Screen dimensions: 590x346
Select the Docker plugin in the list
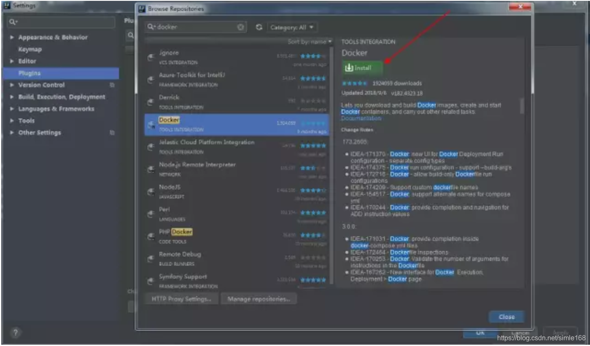pos(237,124)
